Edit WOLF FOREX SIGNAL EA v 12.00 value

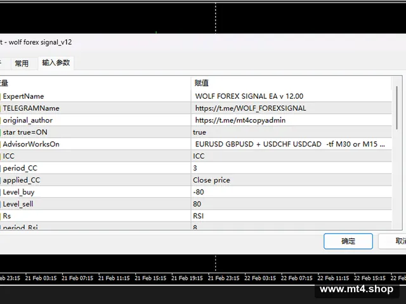pos(291,96)
